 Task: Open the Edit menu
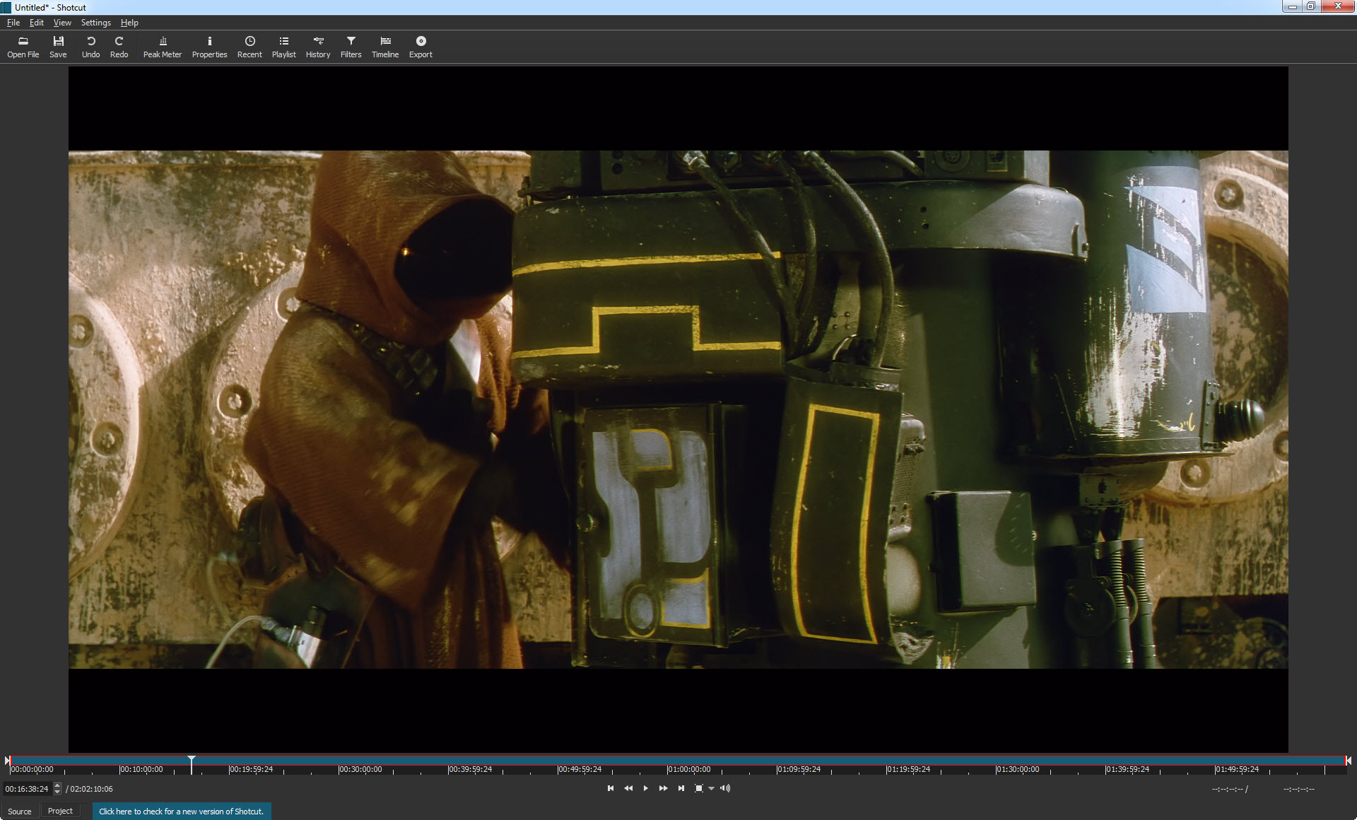(37, 23)
